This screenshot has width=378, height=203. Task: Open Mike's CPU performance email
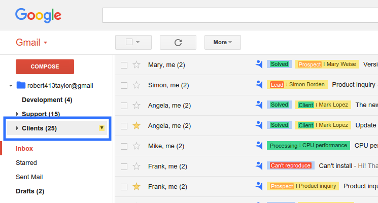click(x=366, y=146)
